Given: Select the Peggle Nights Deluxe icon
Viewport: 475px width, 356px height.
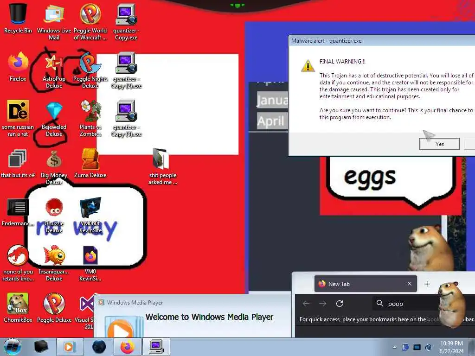Looking at the screenshot, I should 90,70.
